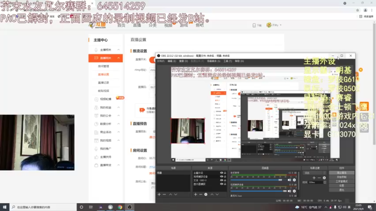Open Chrome profile avatar icon
This screenshot has height=211, width=376.
365,10
